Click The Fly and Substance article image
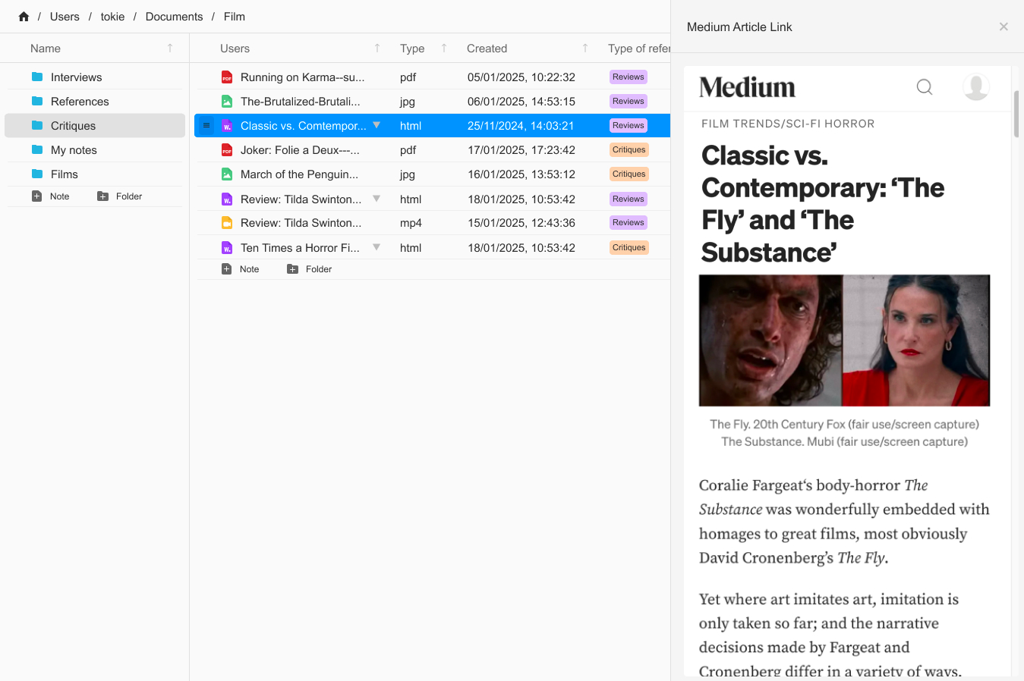This screenshot has height=681, width=1024. coord(844,340)
